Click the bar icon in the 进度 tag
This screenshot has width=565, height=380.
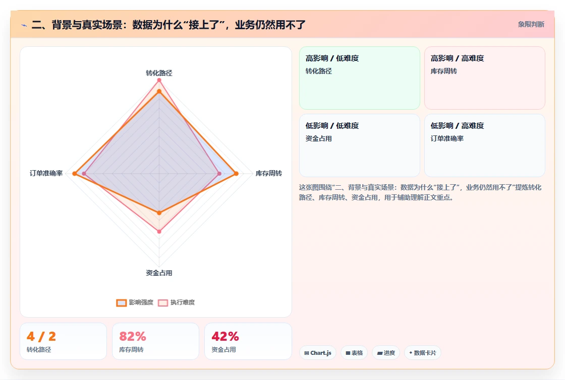point(380,353)
